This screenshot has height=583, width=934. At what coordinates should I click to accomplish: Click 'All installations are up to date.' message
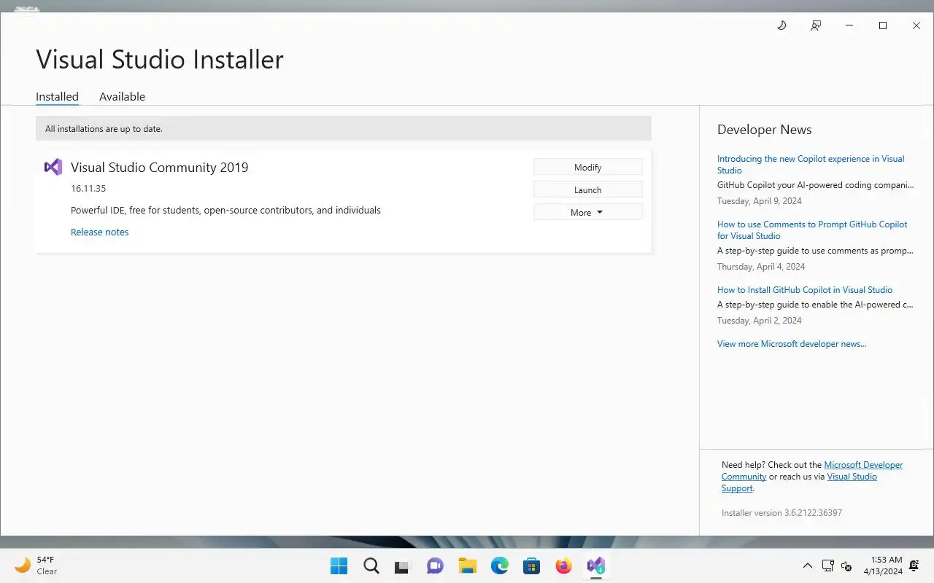[x=104, y=128]
